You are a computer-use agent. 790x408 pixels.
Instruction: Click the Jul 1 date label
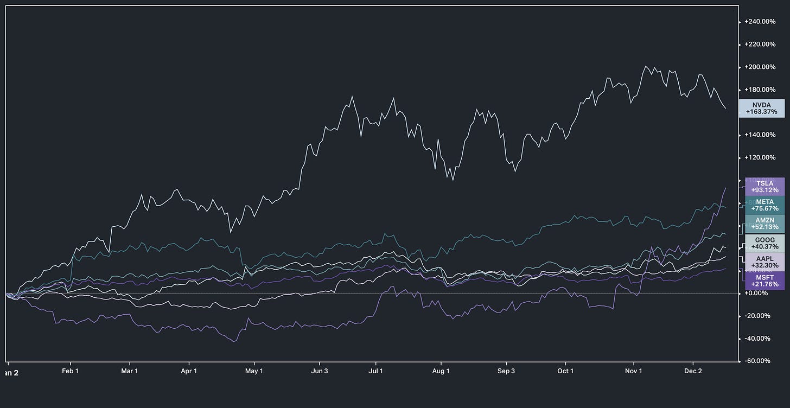[x=375, y=371]
